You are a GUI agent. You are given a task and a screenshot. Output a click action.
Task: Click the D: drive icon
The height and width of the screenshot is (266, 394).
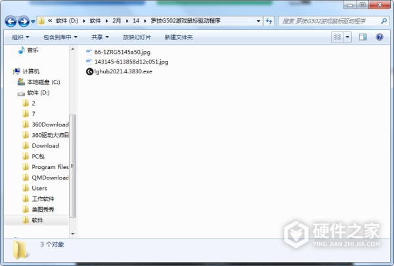point(21,94)
